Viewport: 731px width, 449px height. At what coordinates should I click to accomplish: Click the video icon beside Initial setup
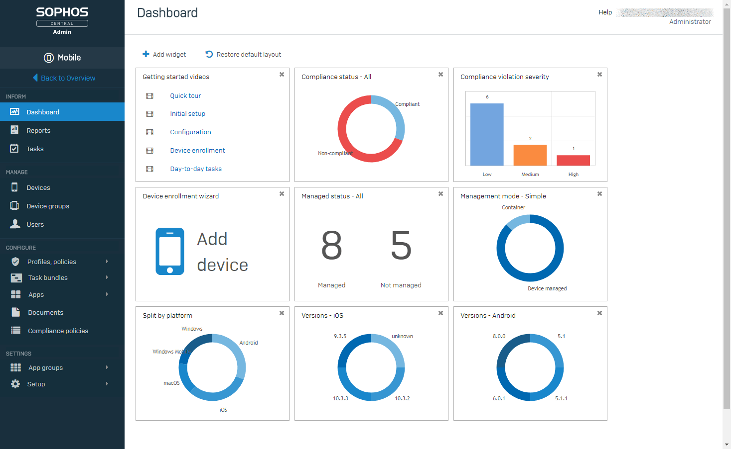[150, 113]
